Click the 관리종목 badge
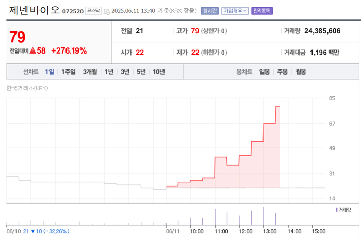The image size is (361, 238). pyautogui.click(x=262, y=11)
